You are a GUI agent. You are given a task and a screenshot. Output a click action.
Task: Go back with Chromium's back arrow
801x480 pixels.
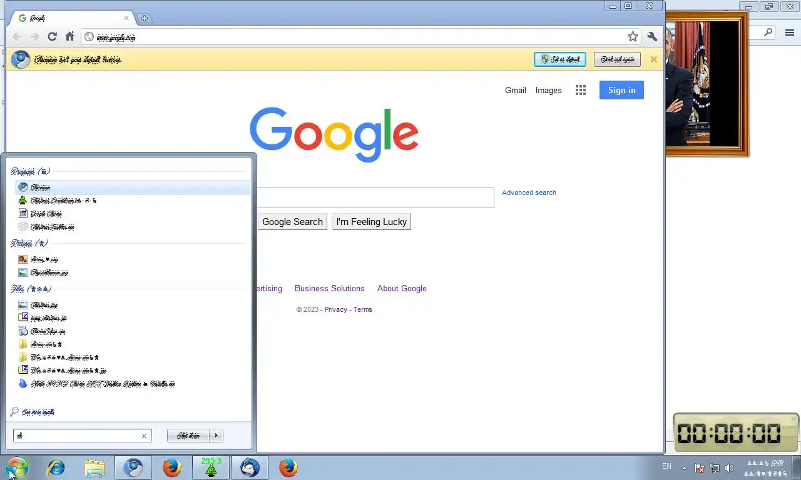[x=17, y=37]
